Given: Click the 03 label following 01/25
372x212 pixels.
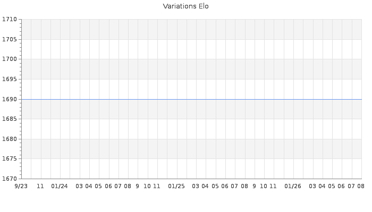Looking at the screenshot, I should tap(196, 187).
